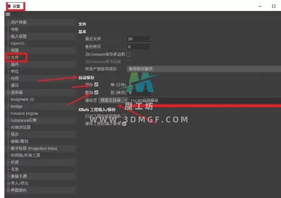Select Bridge settings
The image size is (281, 198).
pyautogui.click(x=16, y=106)
